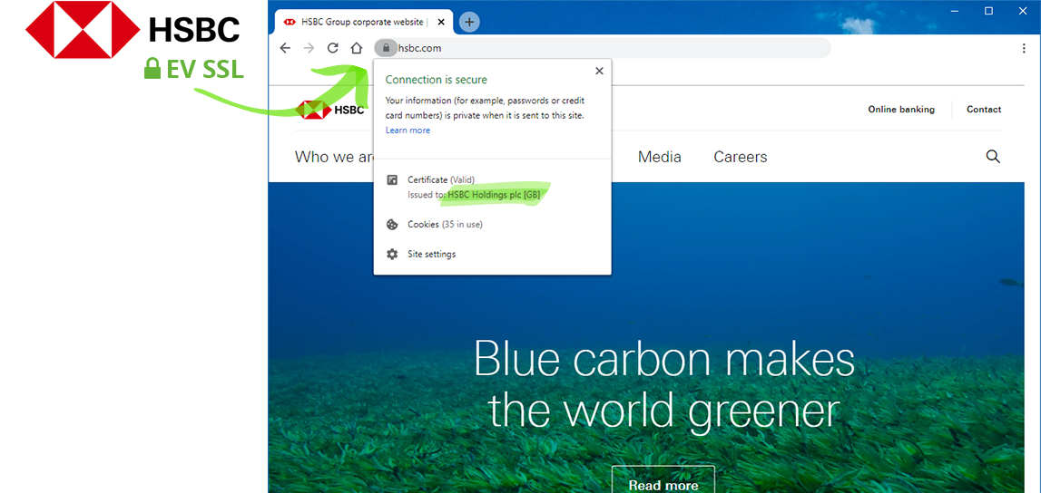Click the Contact link
The height and width of the screenshot is (493, 1041).
pos(984,110)
